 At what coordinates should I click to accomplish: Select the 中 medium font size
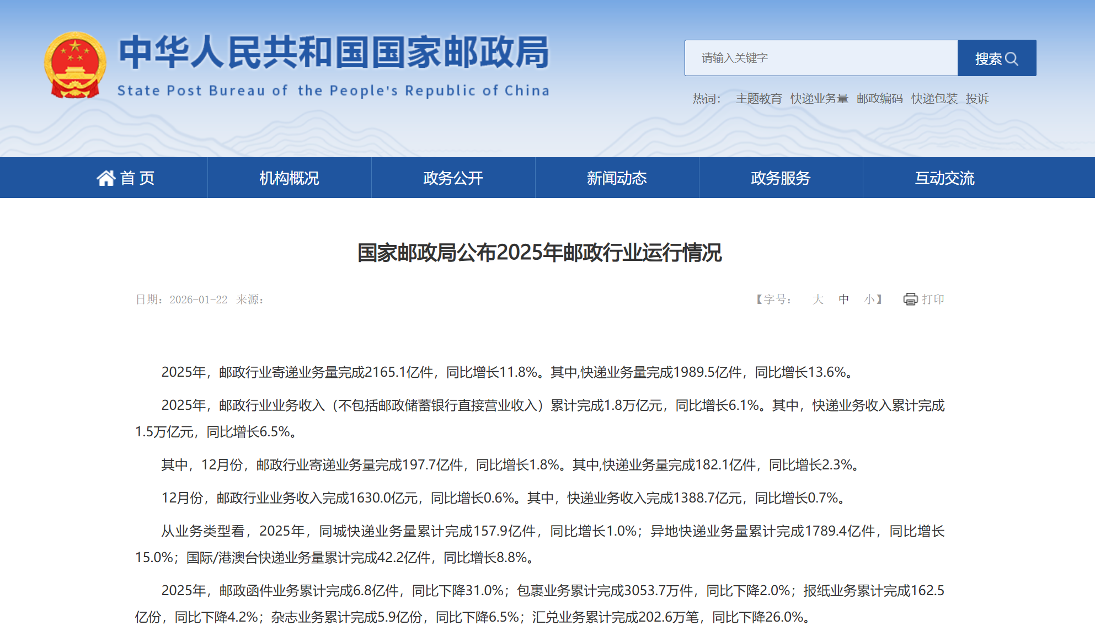tap(843, 299)
